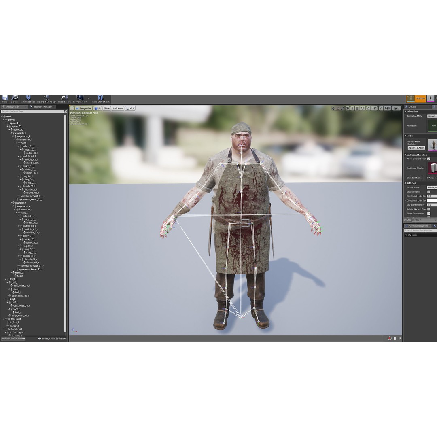This screenshot has height=437, width=437.
Task: Click the Retarget Manager toolbar icon
Action: pos(47,100)
